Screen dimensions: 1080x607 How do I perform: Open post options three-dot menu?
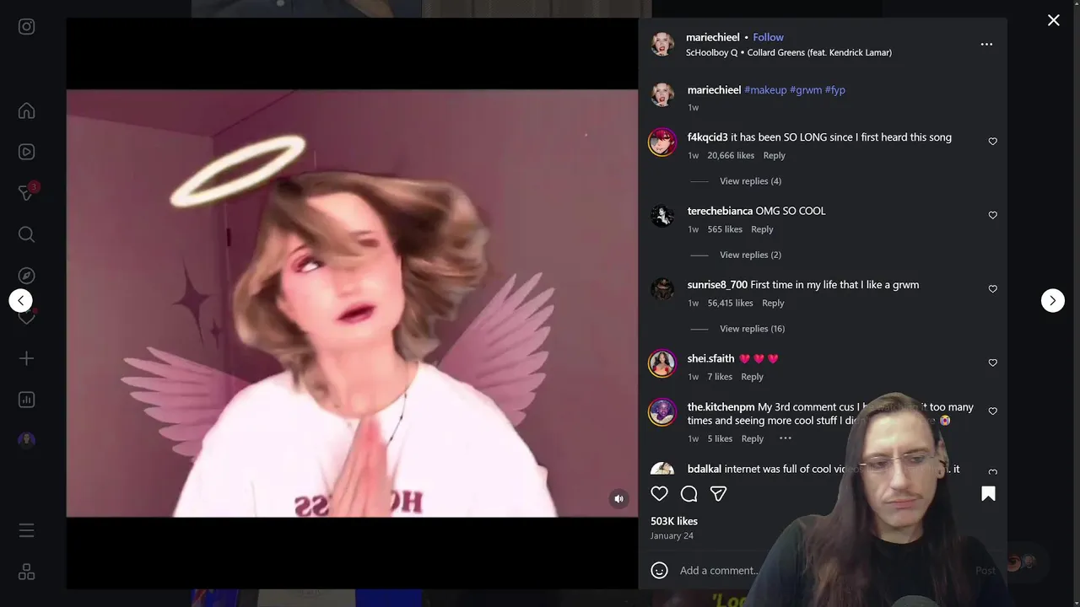(x=986, y=44)
